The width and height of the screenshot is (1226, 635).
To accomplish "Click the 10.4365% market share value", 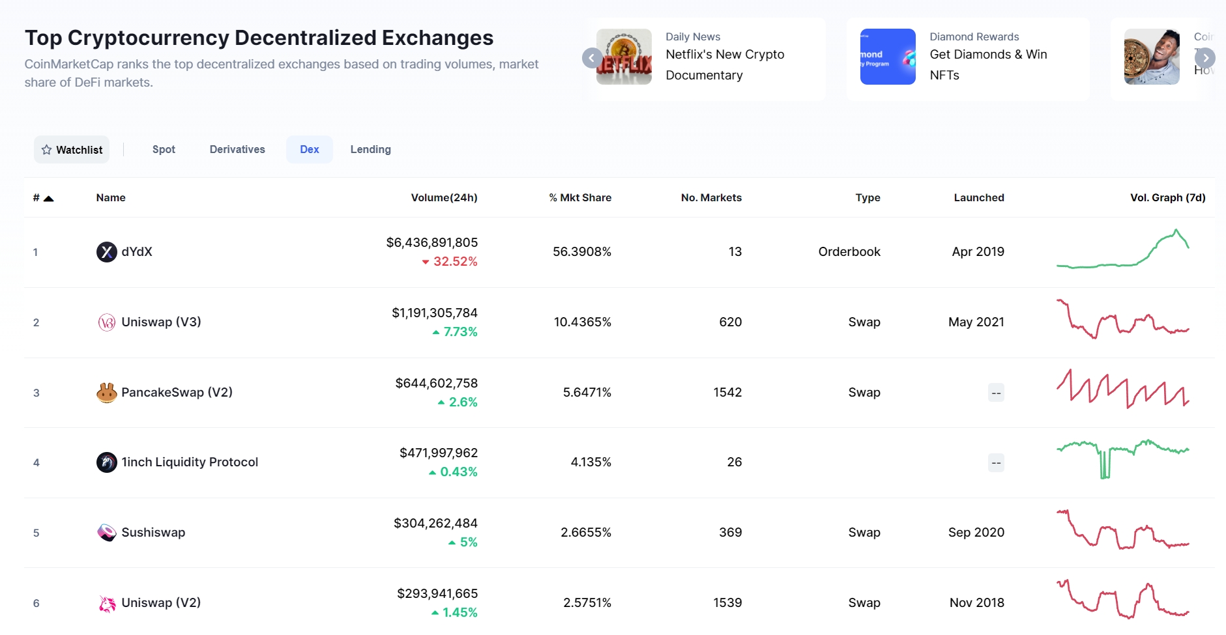I will 583,322.
